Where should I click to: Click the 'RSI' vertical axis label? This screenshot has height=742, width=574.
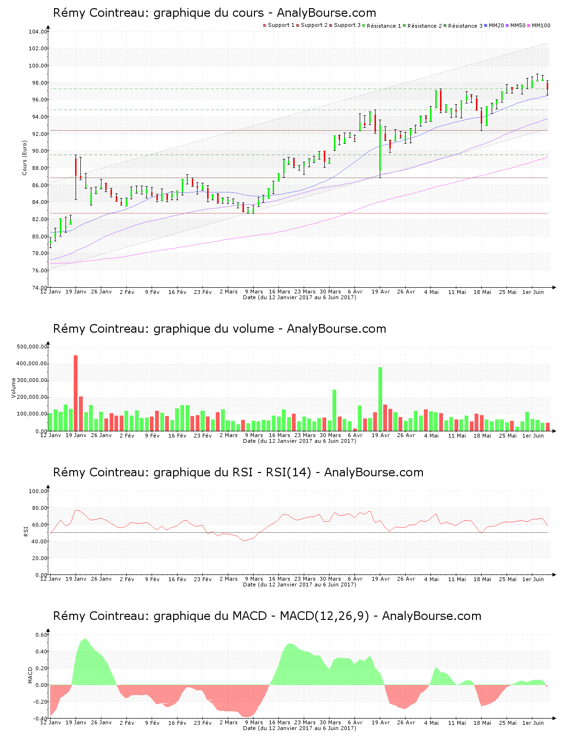point(26,531)
